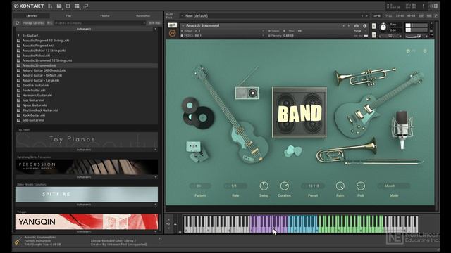Select Acoustic Fingered 12 Strings.nki

coord(46,41)
